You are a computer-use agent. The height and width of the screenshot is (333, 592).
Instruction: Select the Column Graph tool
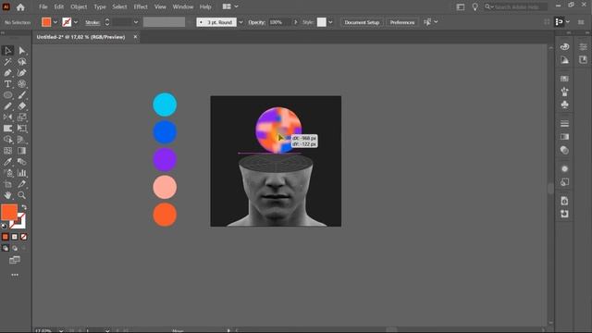(22, 173)
